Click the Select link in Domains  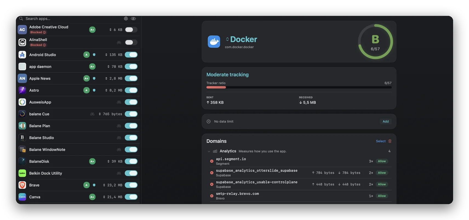click(x=381, y=141)
